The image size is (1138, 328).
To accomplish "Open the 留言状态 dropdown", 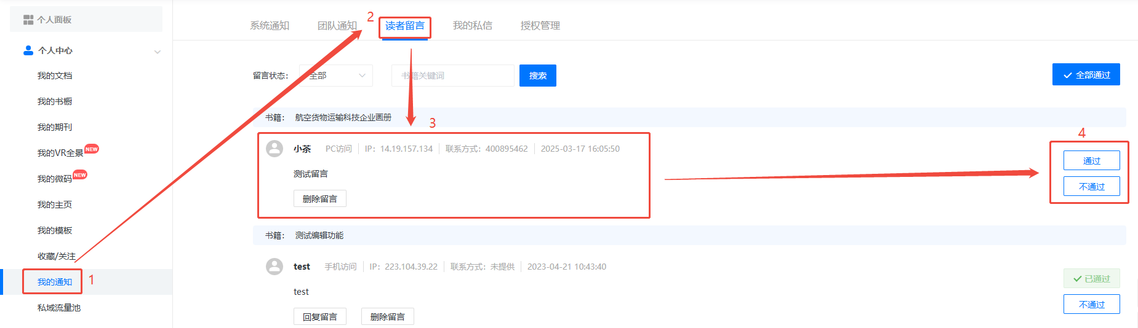I will tap(336, 76).
